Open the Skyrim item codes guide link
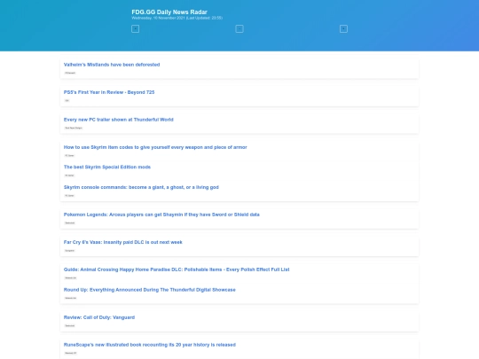This screenshot has width=479, height=359. [155, 147]
